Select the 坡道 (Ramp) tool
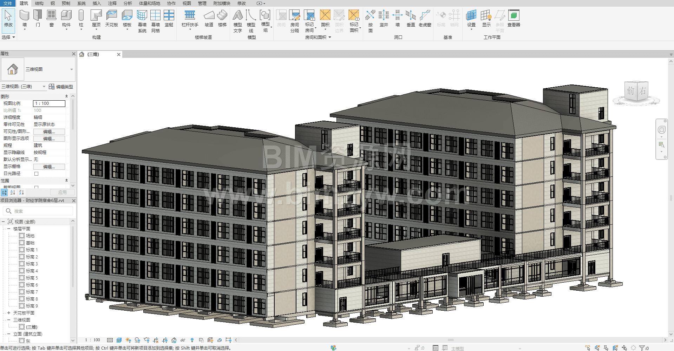This screenshot has width=674, height=351. [209, 18]
